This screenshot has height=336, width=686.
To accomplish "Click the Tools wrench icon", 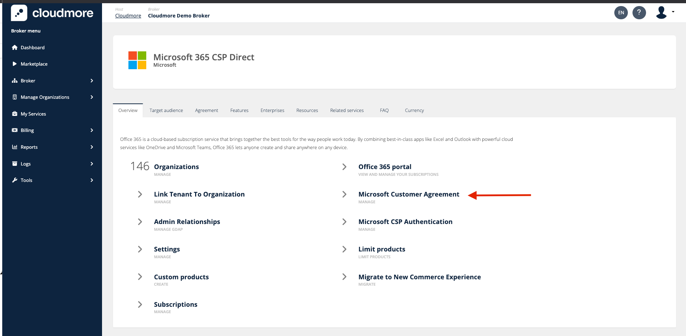I will (15, 180).
